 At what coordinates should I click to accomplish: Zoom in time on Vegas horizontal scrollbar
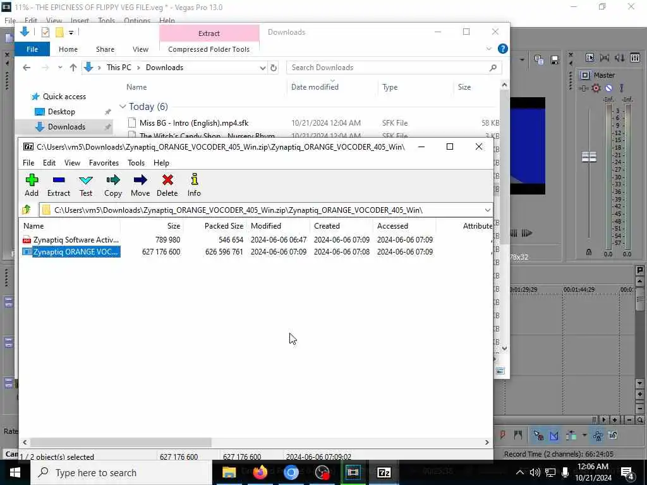point(615,420)
